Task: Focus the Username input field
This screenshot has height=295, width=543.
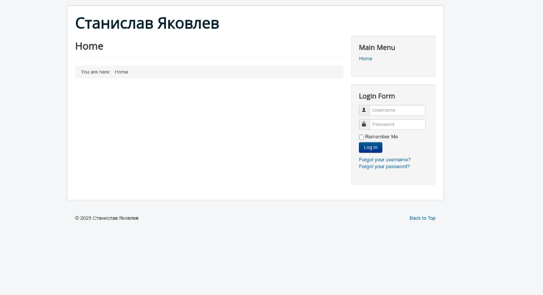Action: click(397, 110)
